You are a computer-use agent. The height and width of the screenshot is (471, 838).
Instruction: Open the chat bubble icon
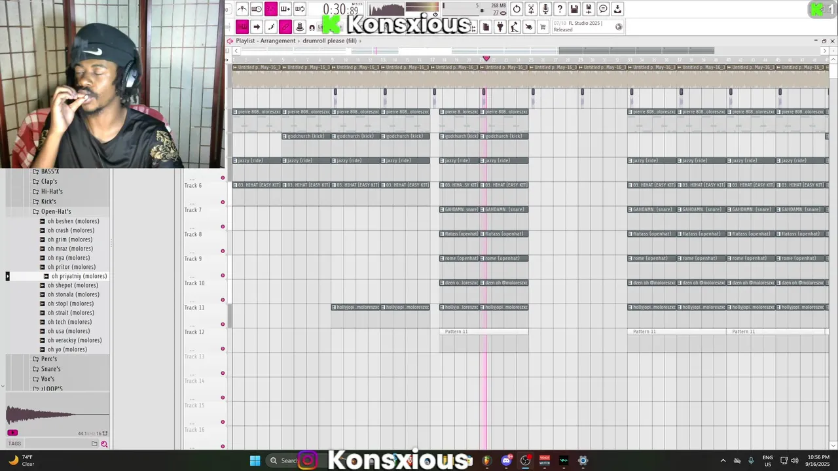click(x=603, y=9)
